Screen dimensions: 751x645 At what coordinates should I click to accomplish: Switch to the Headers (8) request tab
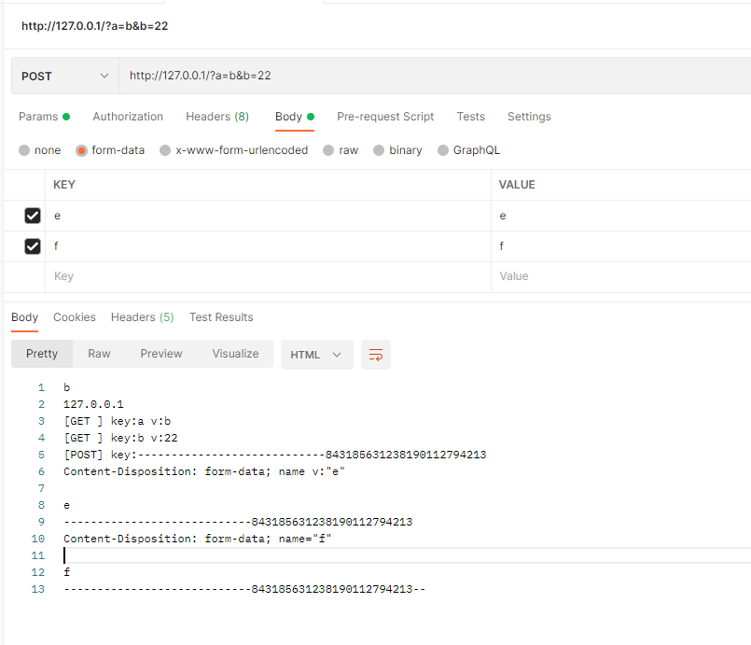(217, 117)
